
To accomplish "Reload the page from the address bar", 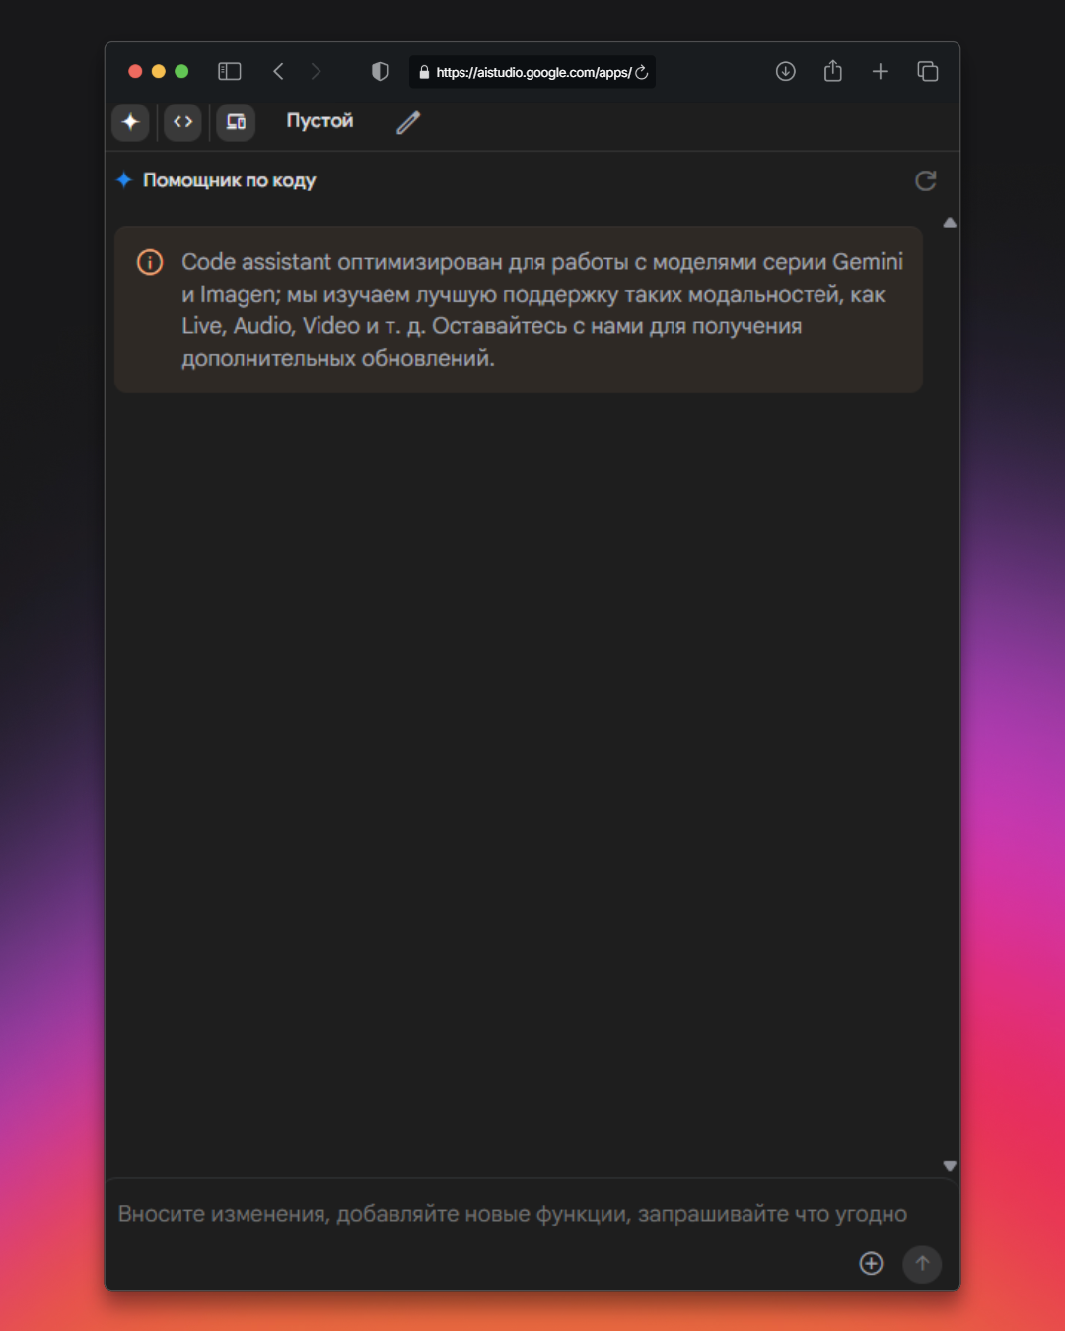I will tap(642, 72).
